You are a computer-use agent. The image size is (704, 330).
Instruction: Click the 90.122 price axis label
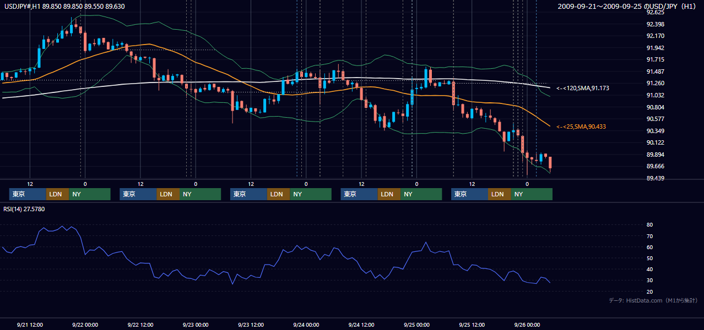(654, 142)
